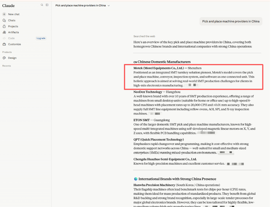The height and width of the screenshot is (207, 271).
Task: Start a New chat
Action: [x=14, y=14]
